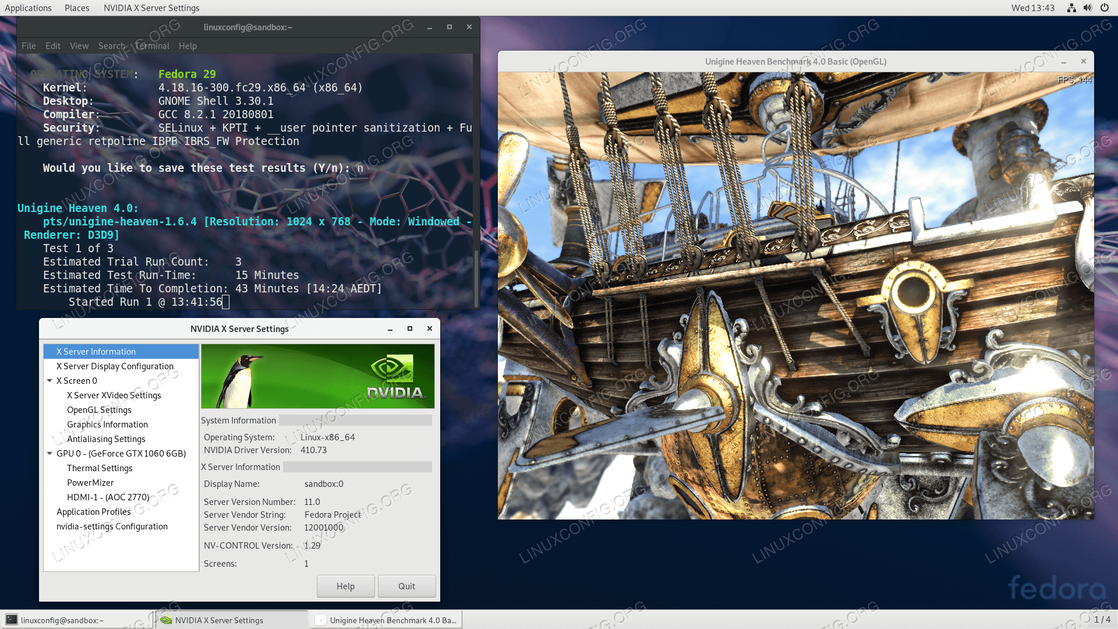Collapse the X Screen 0 tree node
The image size is (1118, 629).
pos(50,380)
